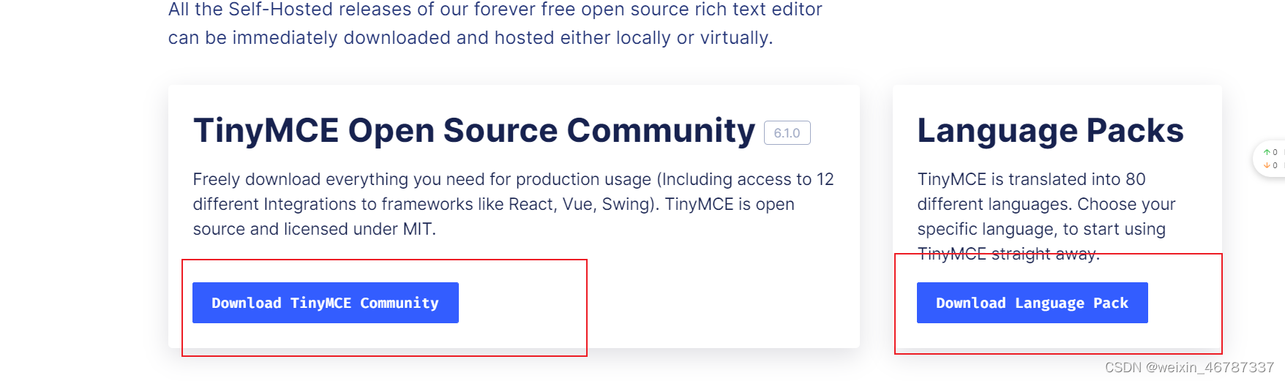Screen dimensions: 1285x381
Task: Click the Freely download everything description line
Action: coord(513,179)
